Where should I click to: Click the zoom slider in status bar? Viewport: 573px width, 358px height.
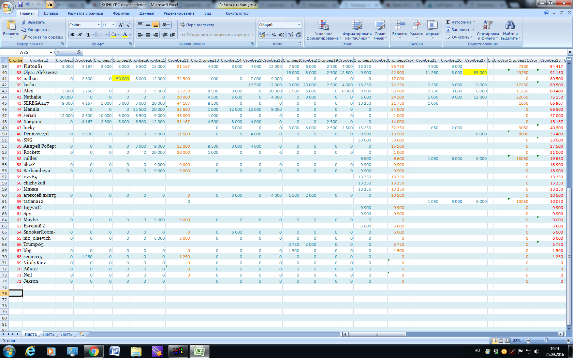click(x=546, y=341)
